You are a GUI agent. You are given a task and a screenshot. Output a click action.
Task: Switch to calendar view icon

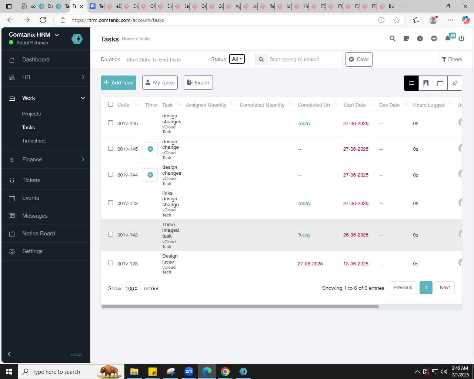tap(440, 83)
